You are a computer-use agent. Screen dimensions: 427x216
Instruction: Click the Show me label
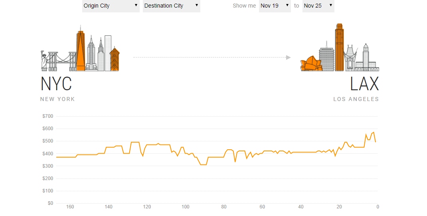click(244, 6)
